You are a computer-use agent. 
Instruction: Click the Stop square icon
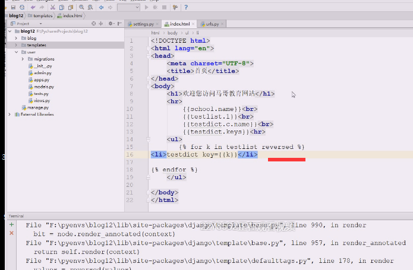pyautogui.click(x=165, y=7)
